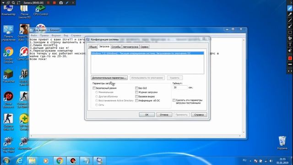Select the line tool in the drawing panel
The width and height of the screenshot is (293, 165).
pyautogui.click(x=290, y=20)
